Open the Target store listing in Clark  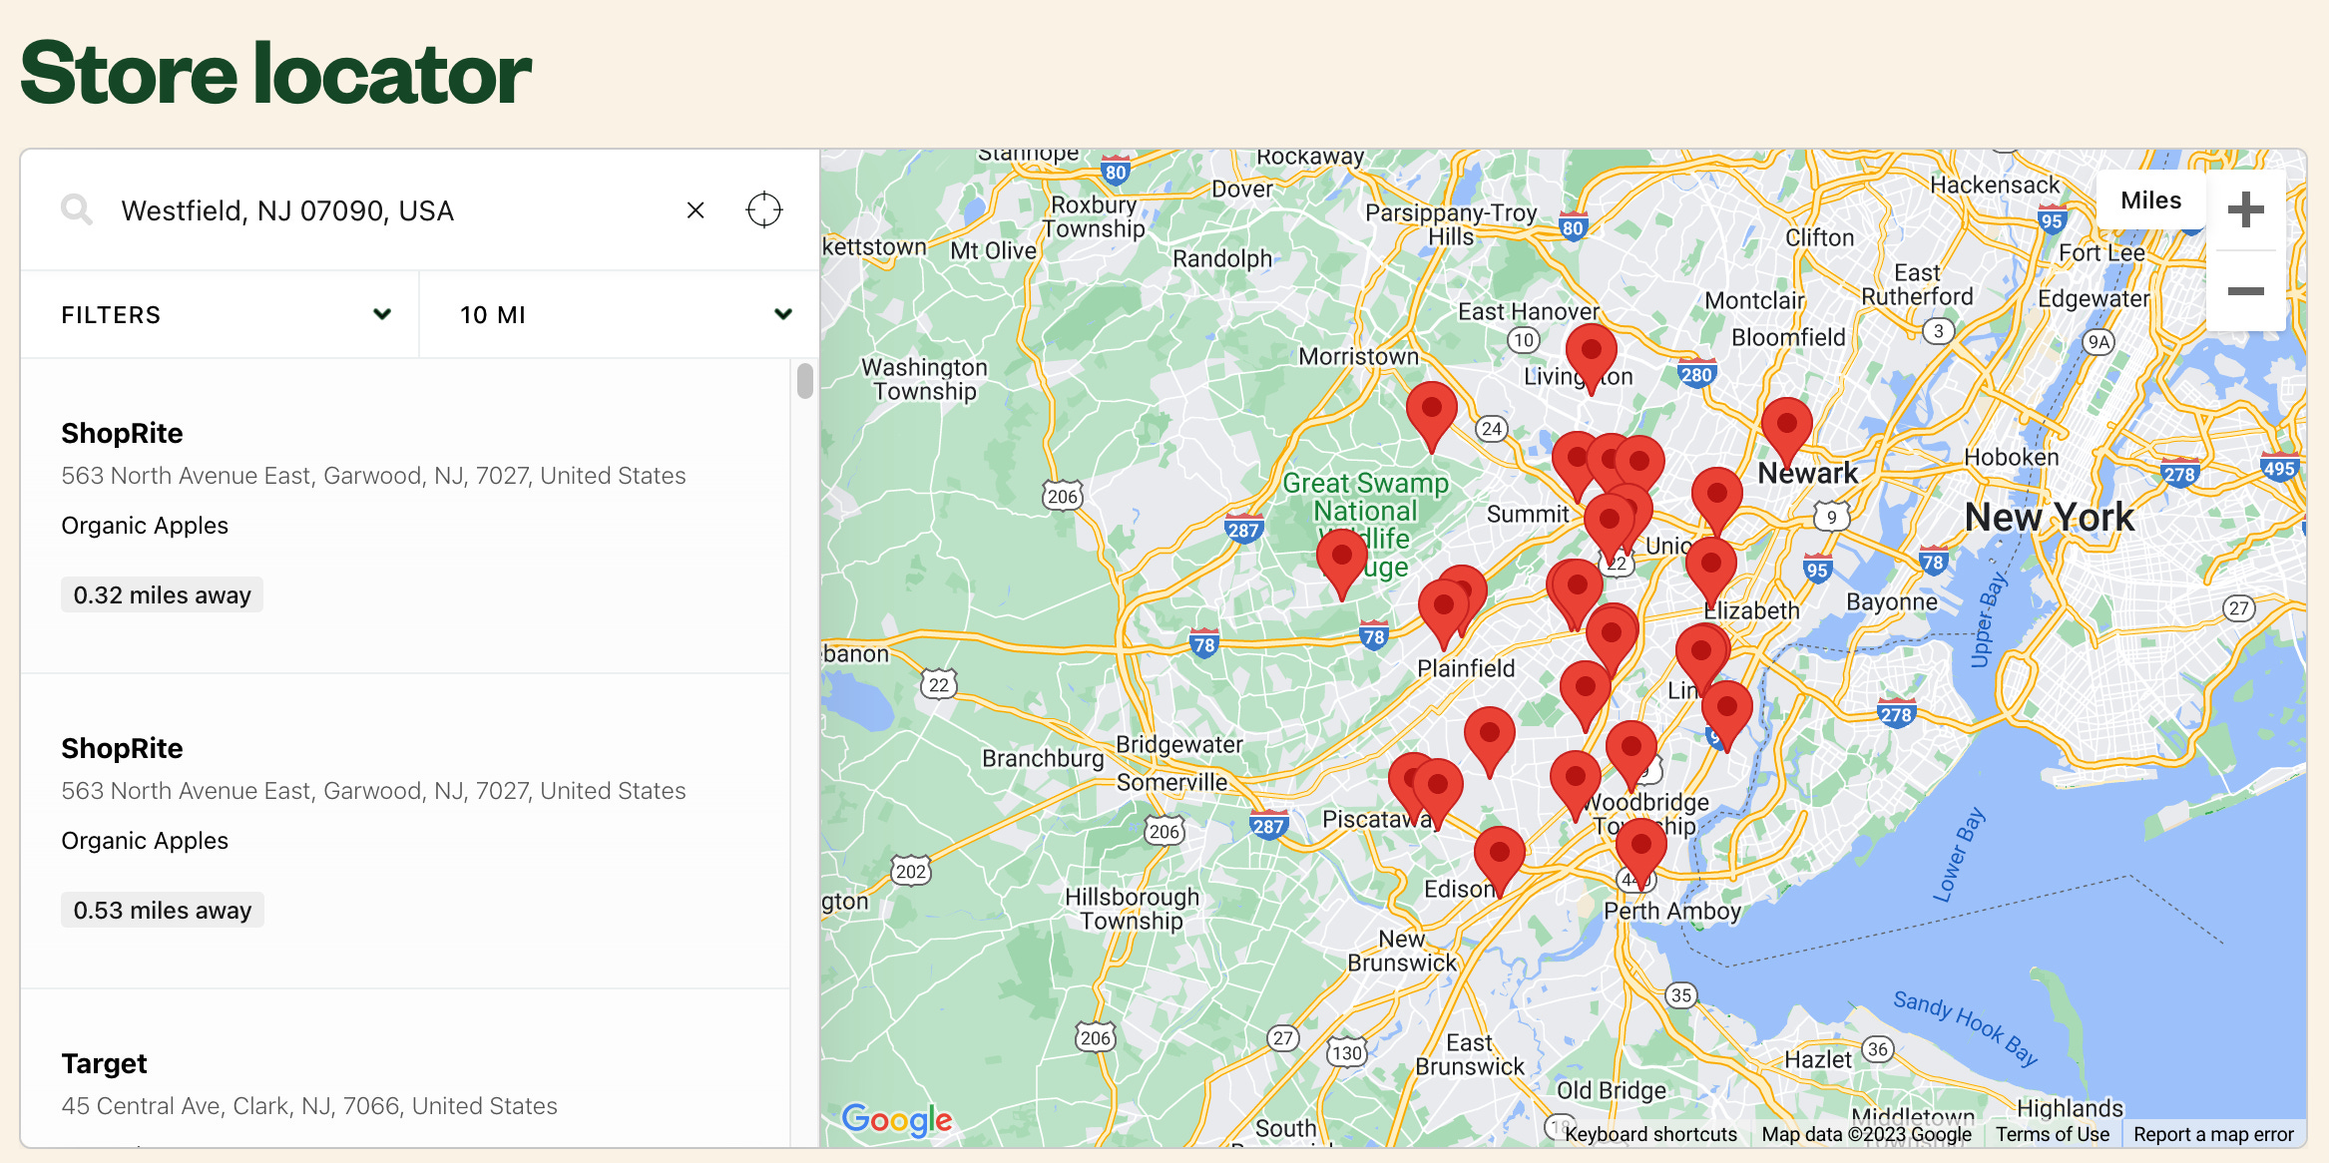pos(405,1068)
